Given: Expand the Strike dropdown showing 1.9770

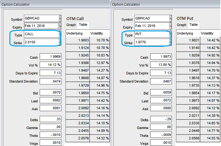Looking at the screenshot, I should point(170,42).
